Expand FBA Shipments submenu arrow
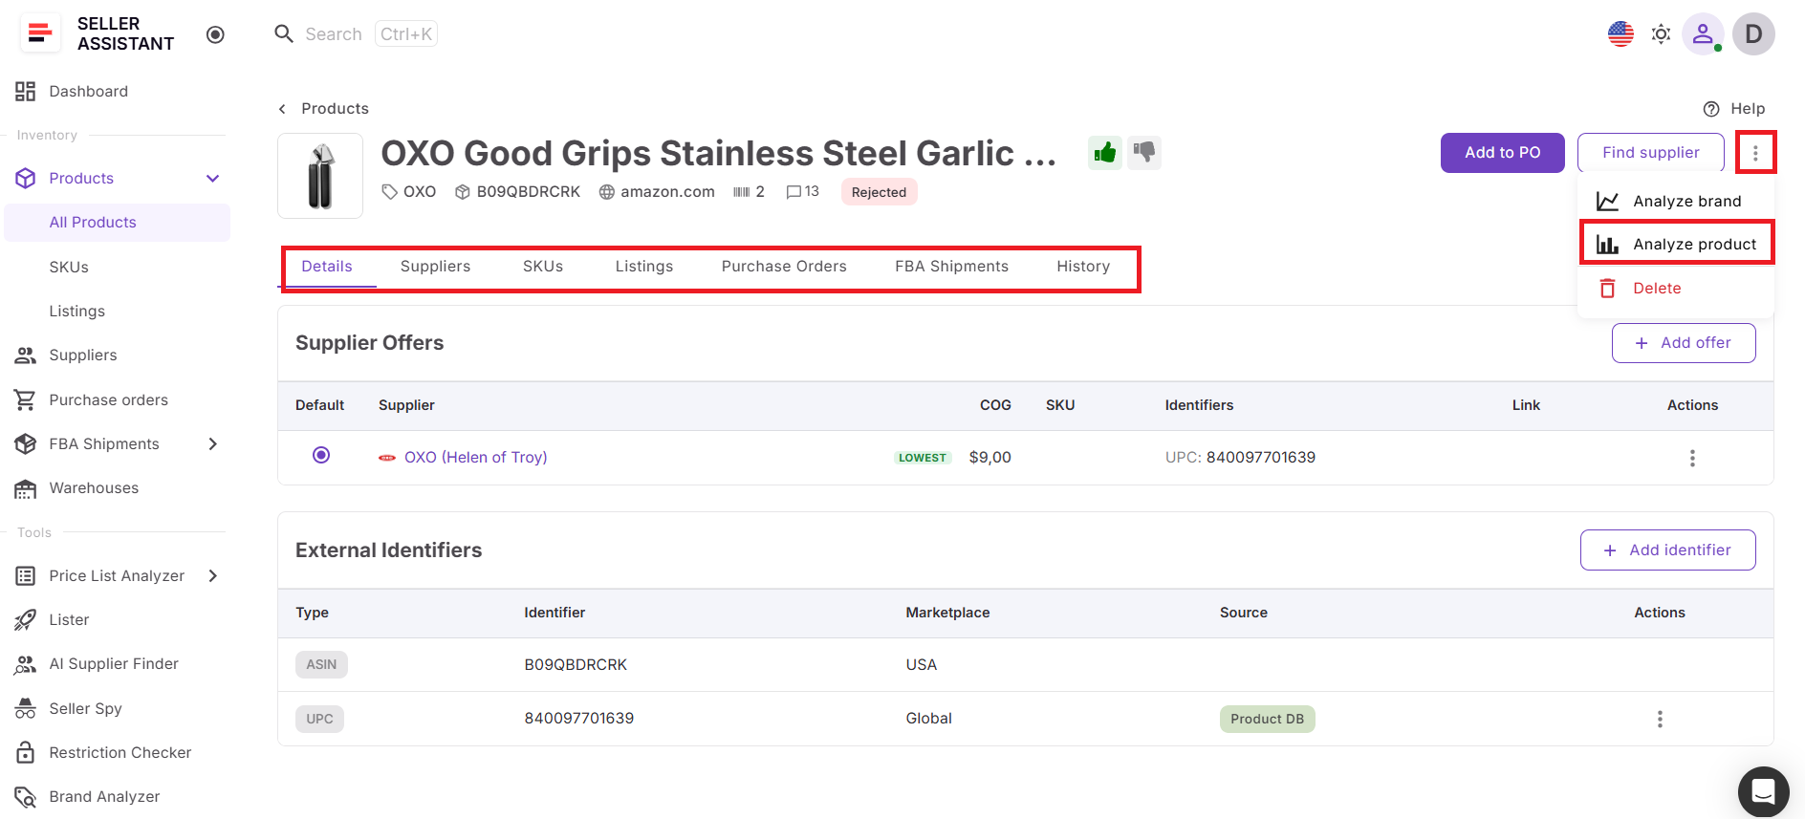This screenshot has width=1805, height=819. [x=213, y=443]
